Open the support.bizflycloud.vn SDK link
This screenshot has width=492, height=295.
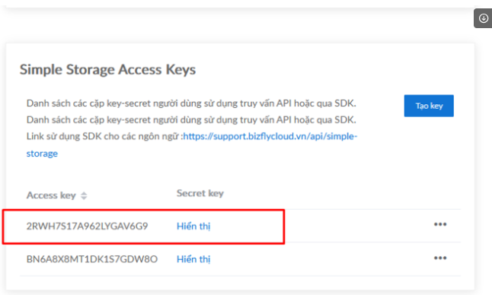coord(270,137)
